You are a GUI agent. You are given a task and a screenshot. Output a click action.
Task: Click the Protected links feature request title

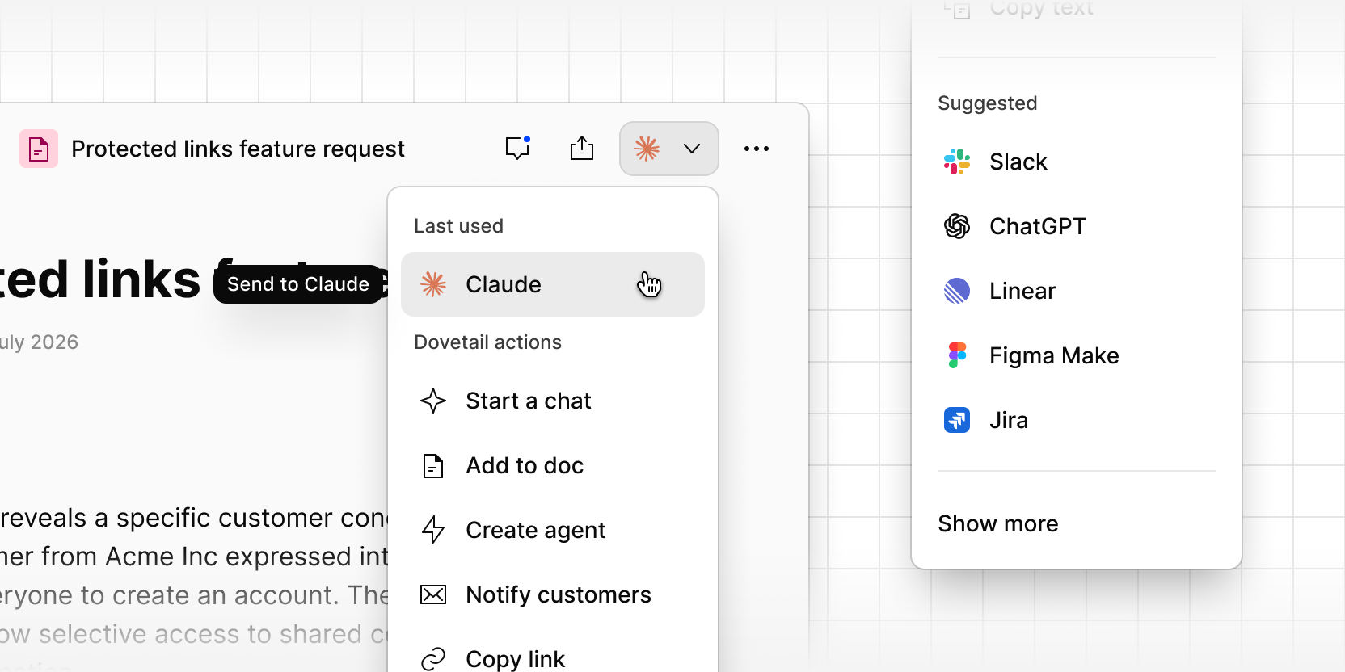(x=238, y=149)
